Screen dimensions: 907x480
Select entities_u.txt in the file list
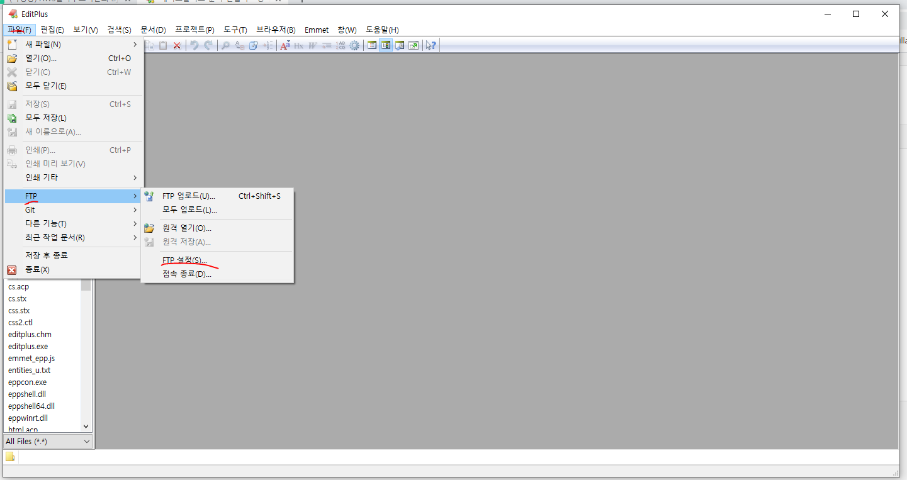coord(29,371)
